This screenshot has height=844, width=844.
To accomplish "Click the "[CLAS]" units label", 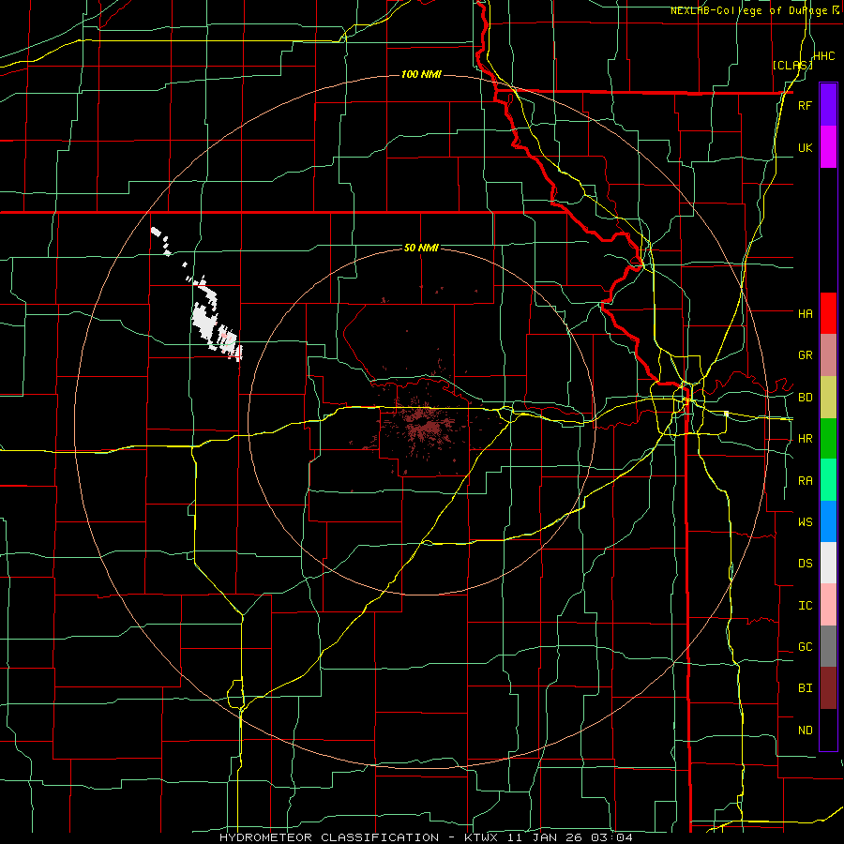I will 792,66.
